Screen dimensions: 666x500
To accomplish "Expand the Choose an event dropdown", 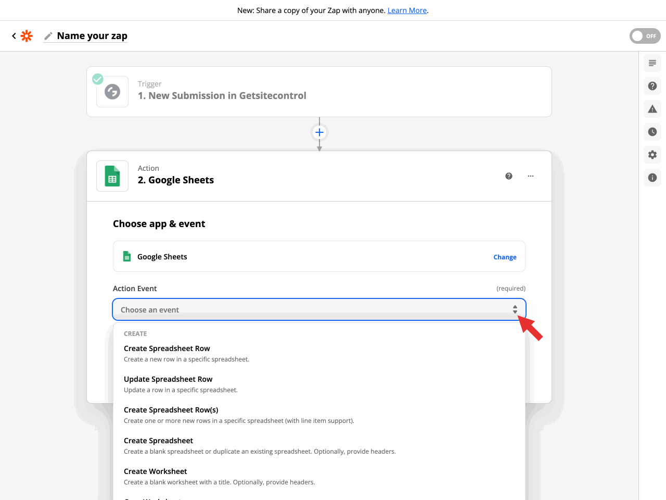I will (x=319, y=309).
